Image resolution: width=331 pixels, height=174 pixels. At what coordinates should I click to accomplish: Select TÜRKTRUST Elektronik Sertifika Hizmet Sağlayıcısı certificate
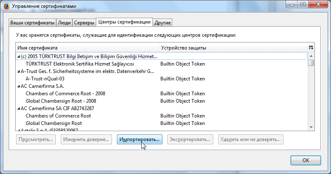click(80, 64)
